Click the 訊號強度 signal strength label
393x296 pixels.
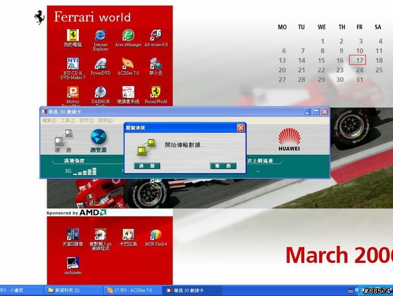coord(74,160)
